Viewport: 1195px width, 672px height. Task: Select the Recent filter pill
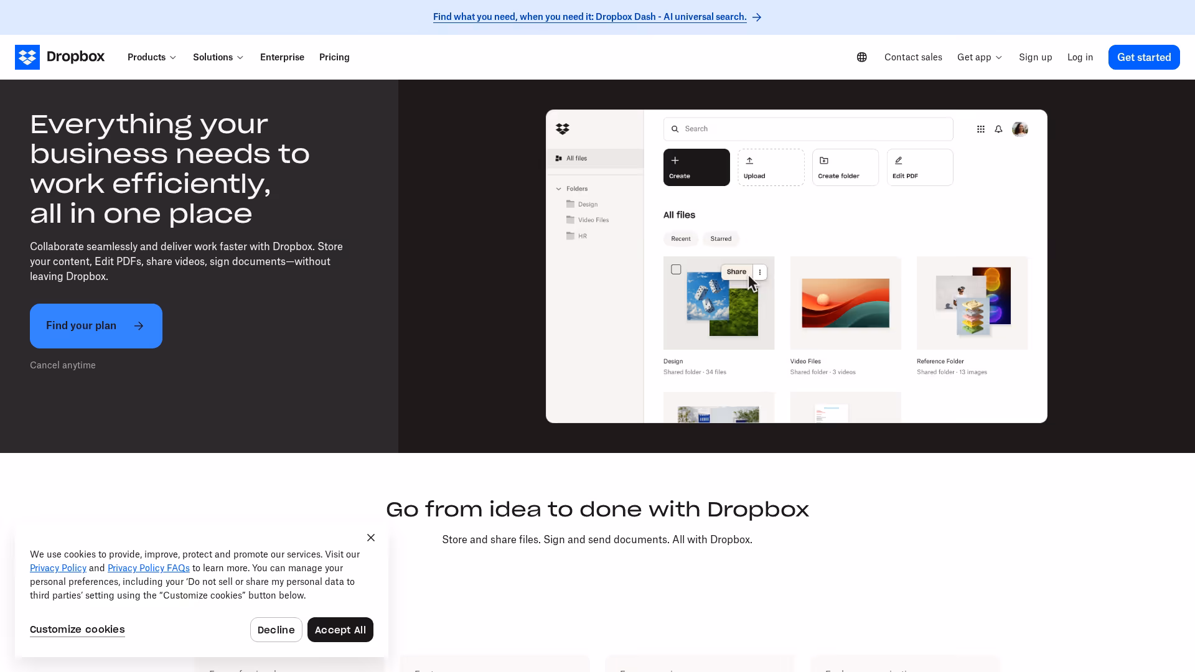click(681, 238)
